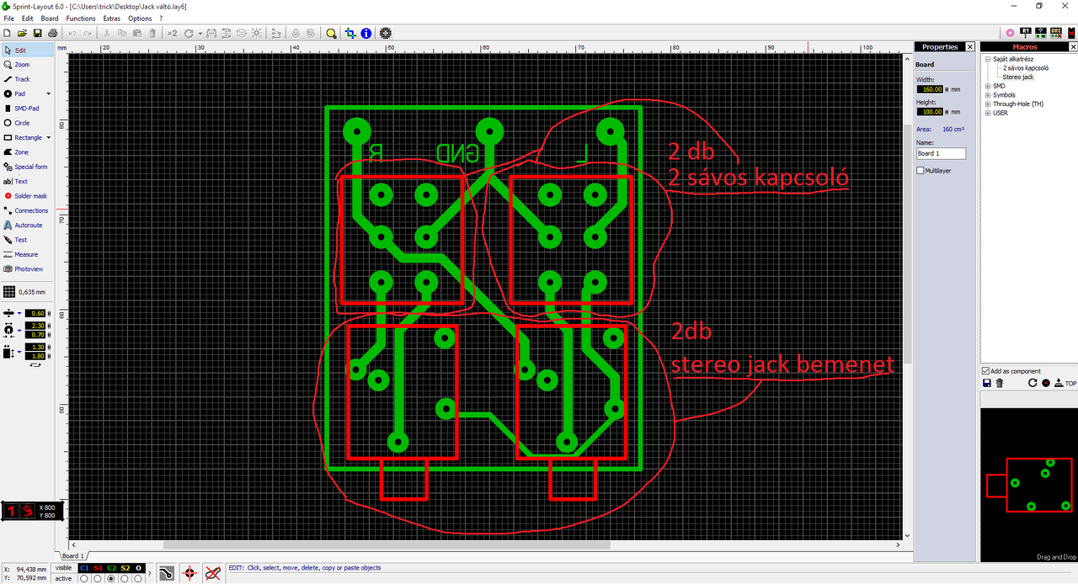Set layer O as active

click(138, 579)
